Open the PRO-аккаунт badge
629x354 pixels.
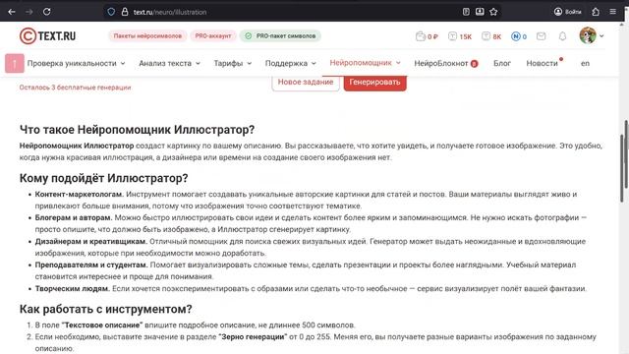tap(213, 36)
